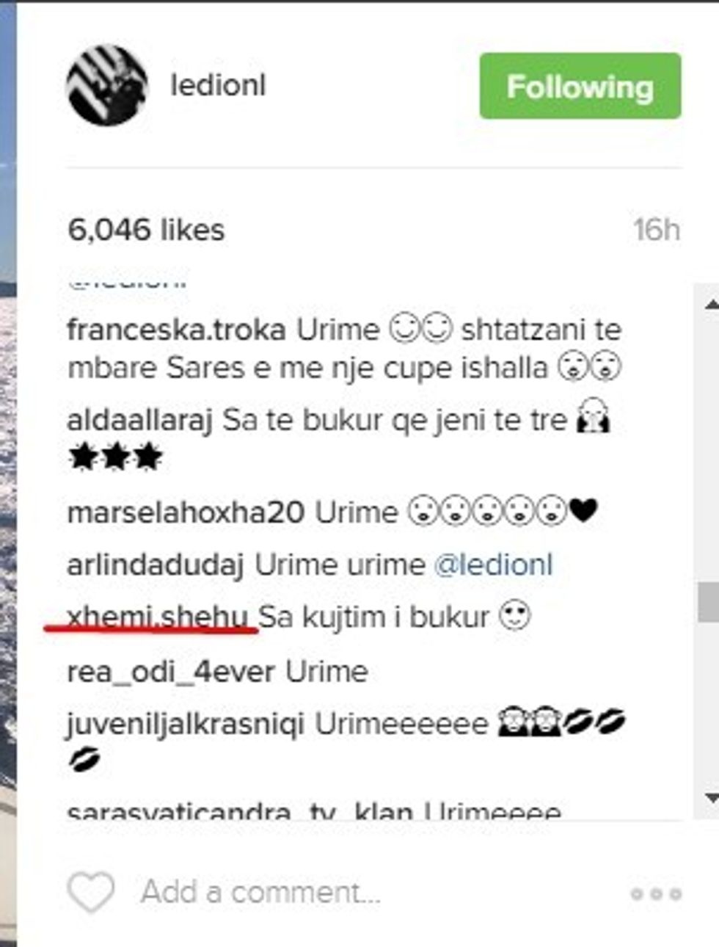Image resolution: width=719 pixels, height=947 pixels.
Task: Click the 16h post timestamp
Action: [x=657, y=230]
